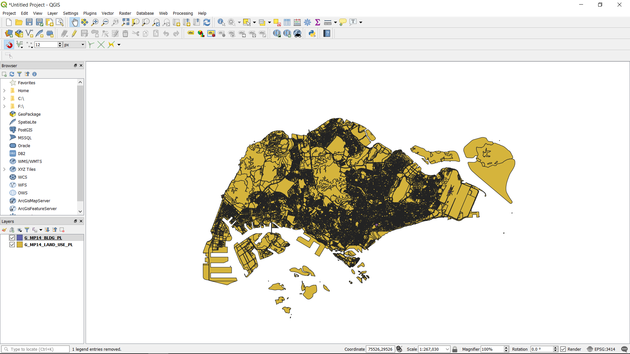Select the Pan Map hand tool
Screen dimensions: 630x354
coord(74,22)
